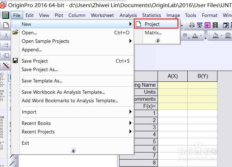This screenshot has width=232, height=167.
Task: Choose Exit from File menu
Action: [72, 143]
